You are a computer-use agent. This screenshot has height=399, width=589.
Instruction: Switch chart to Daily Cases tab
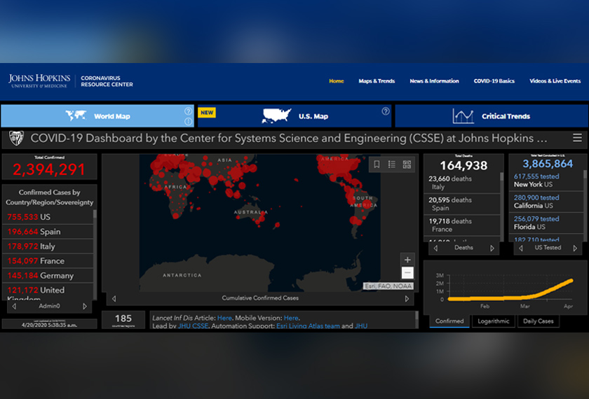(x=539, y=321)
